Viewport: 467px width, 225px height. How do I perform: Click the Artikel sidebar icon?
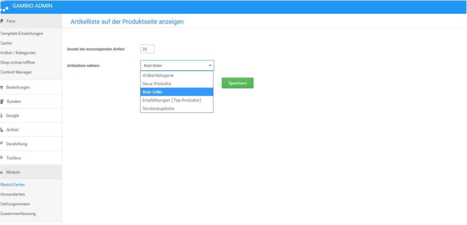(2, 130)
